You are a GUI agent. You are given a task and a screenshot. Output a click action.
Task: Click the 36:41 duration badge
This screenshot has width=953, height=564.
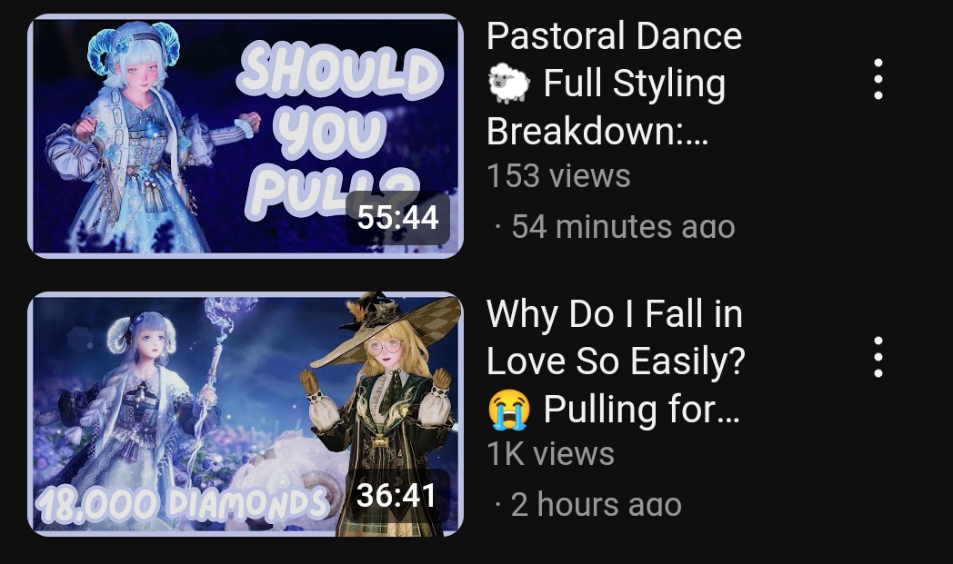coord(396,495)
